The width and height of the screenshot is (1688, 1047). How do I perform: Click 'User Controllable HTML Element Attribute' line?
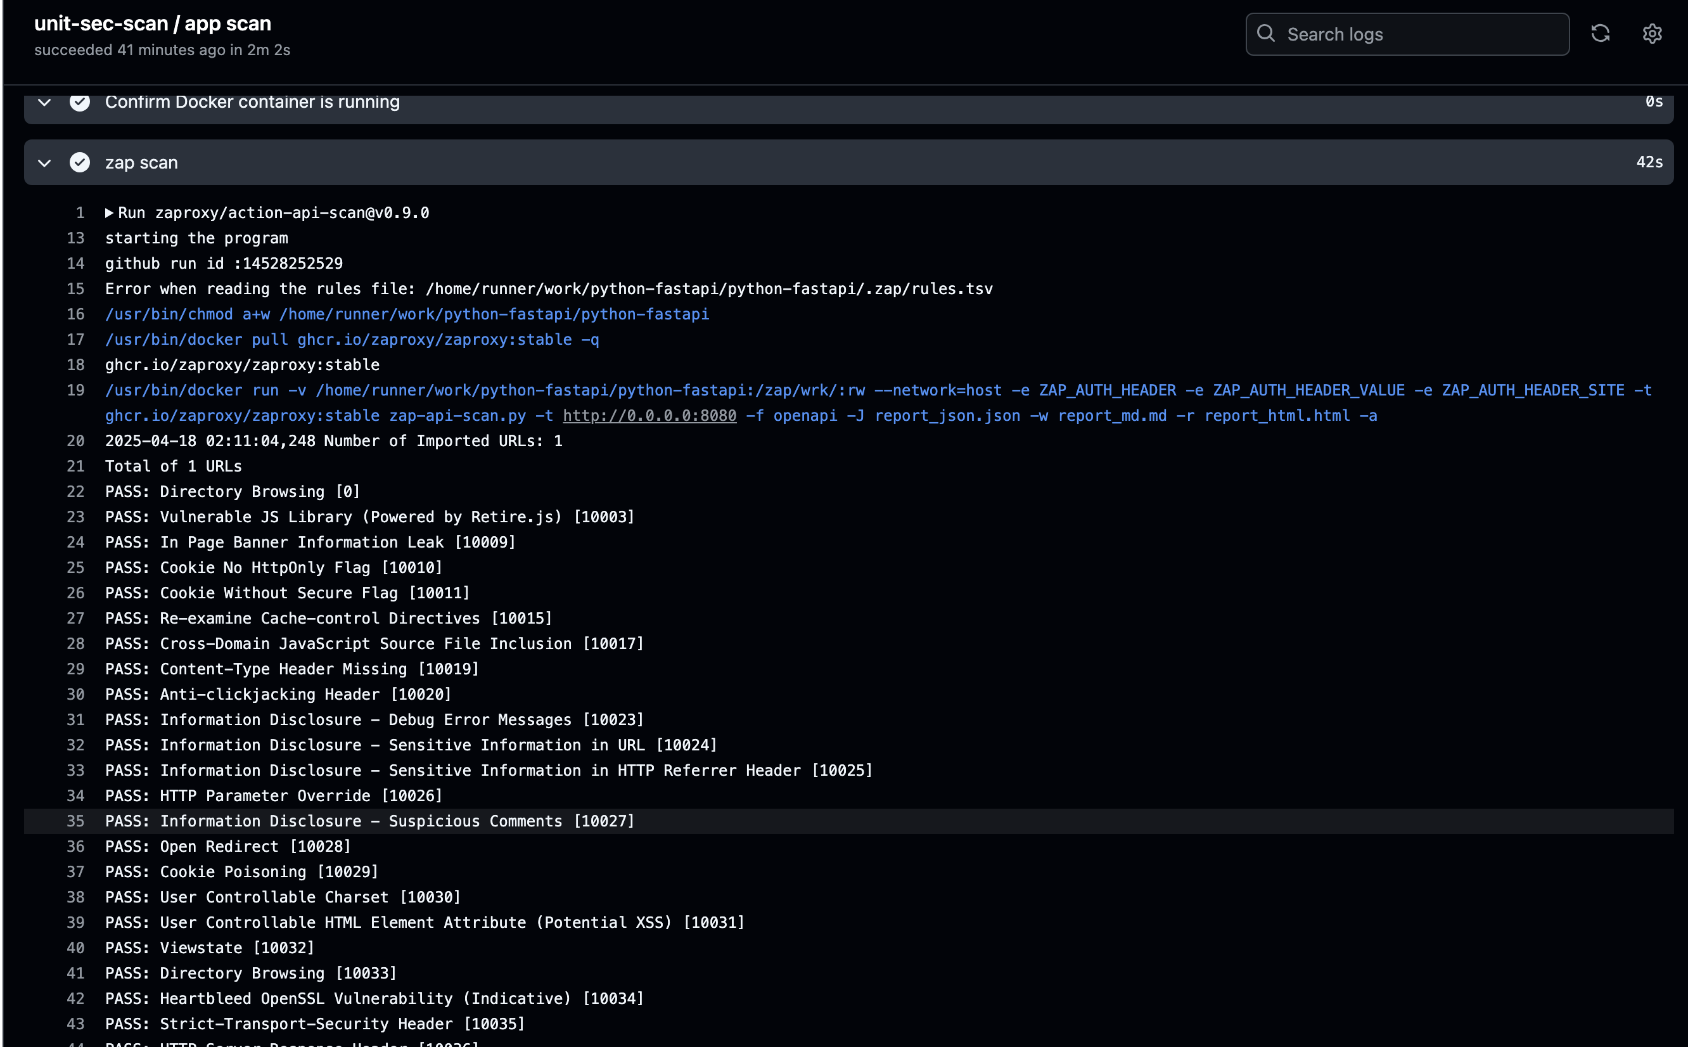coord(425,922)
